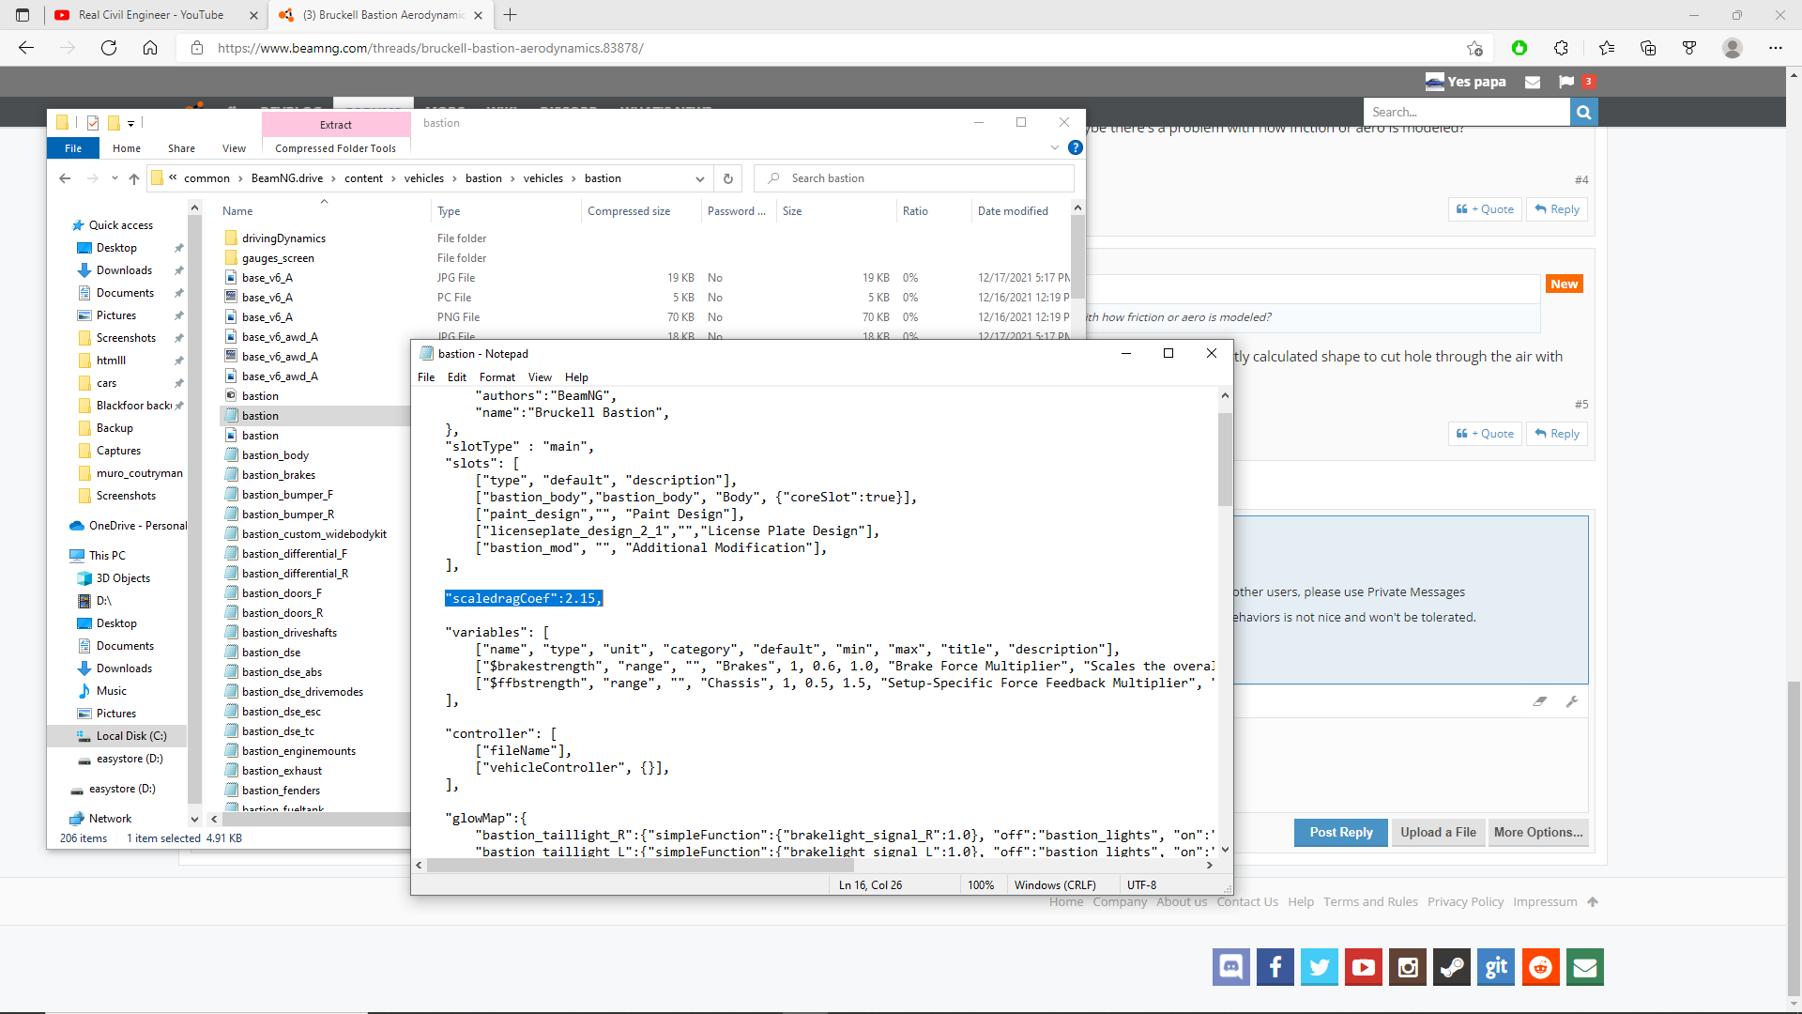Open the Discord social link icon
Viewport: 1802px width, 1014px height.
[x=1230, y=967]
